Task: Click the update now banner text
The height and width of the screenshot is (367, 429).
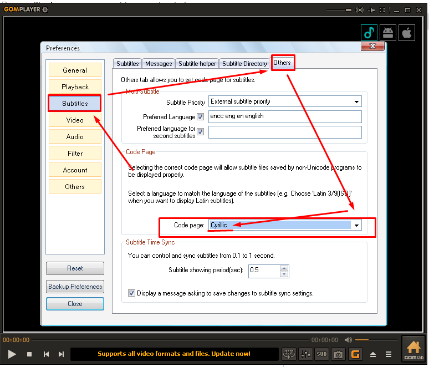Action: click(x=174, y=354)
